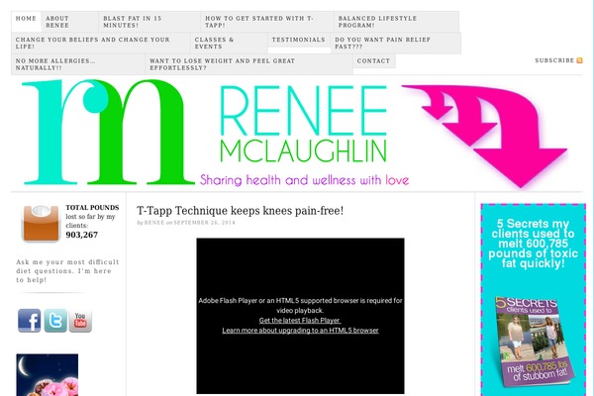Open Balanced Lifestyle Program menu item
The image size is (594, 396).
click(x=396, y=22)
